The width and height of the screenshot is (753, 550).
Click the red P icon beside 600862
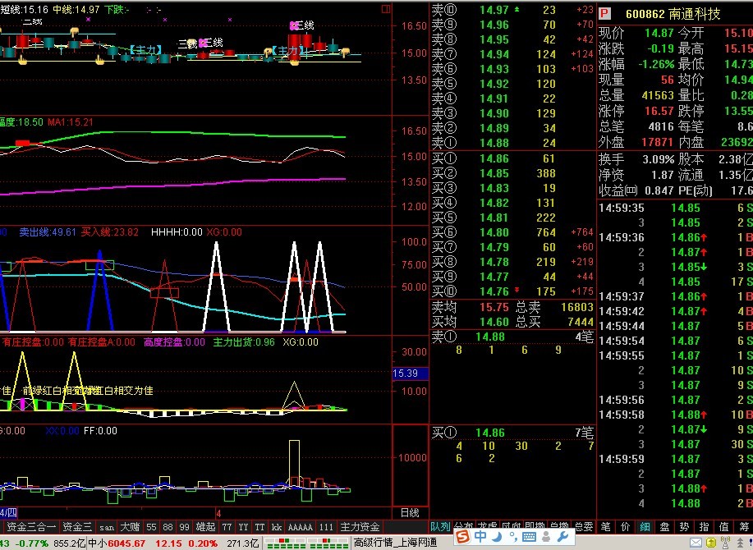tap(604, 14)
